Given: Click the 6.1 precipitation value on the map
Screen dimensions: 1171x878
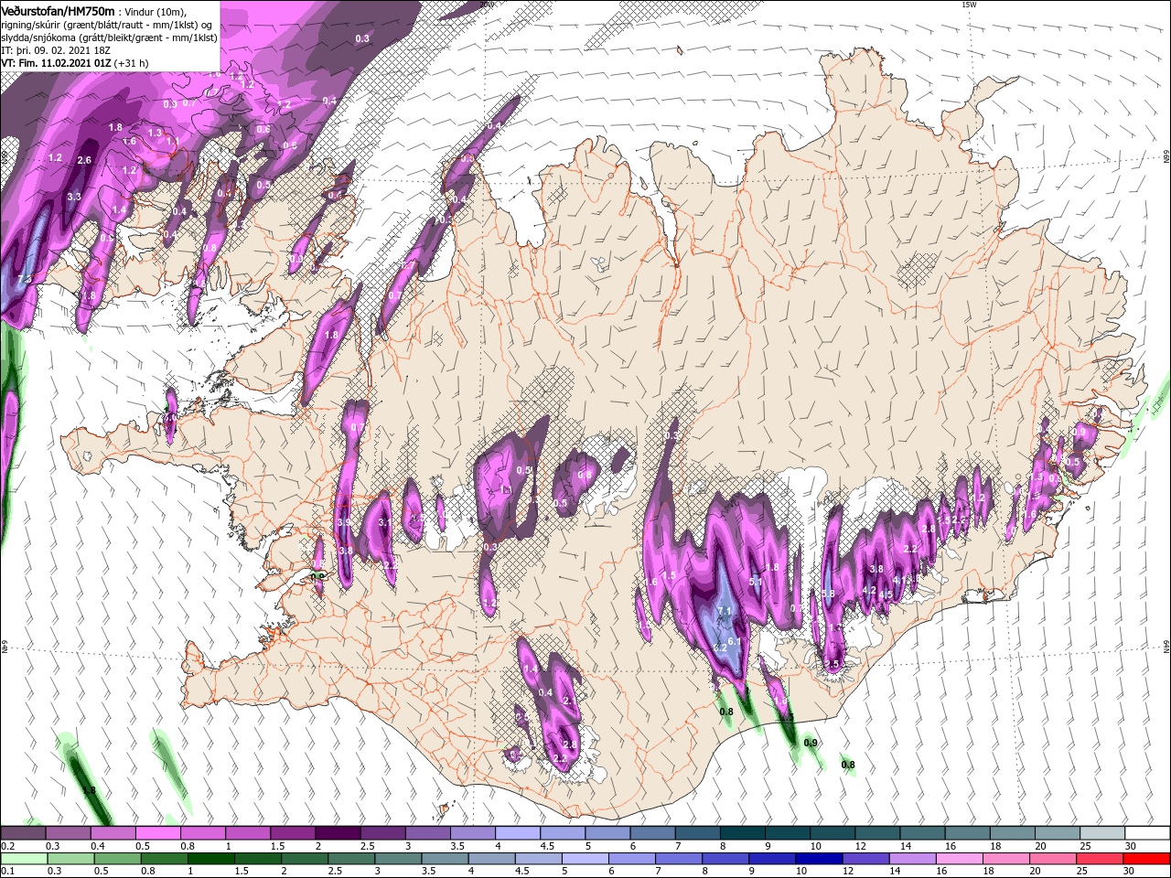Looking at the screenshot, I should tap(734, 641).
